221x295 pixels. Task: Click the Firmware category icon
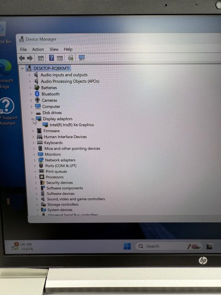tap(39, 131)
